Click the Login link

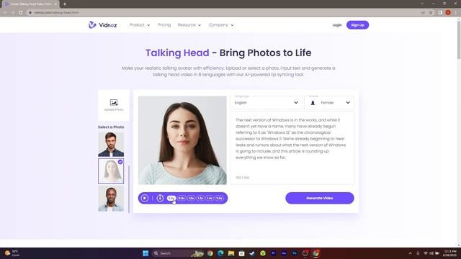(337, 25)
